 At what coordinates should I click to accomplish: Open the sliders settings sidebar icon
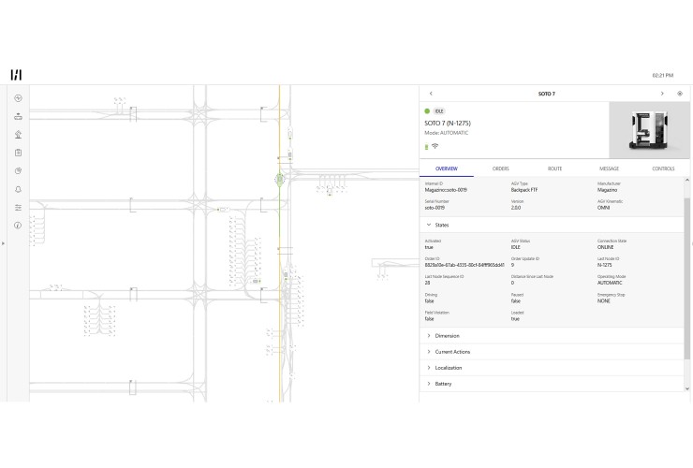click(18, 207)
